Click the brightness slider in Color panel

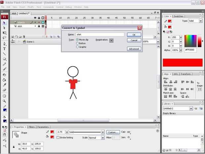coord(200,41)
